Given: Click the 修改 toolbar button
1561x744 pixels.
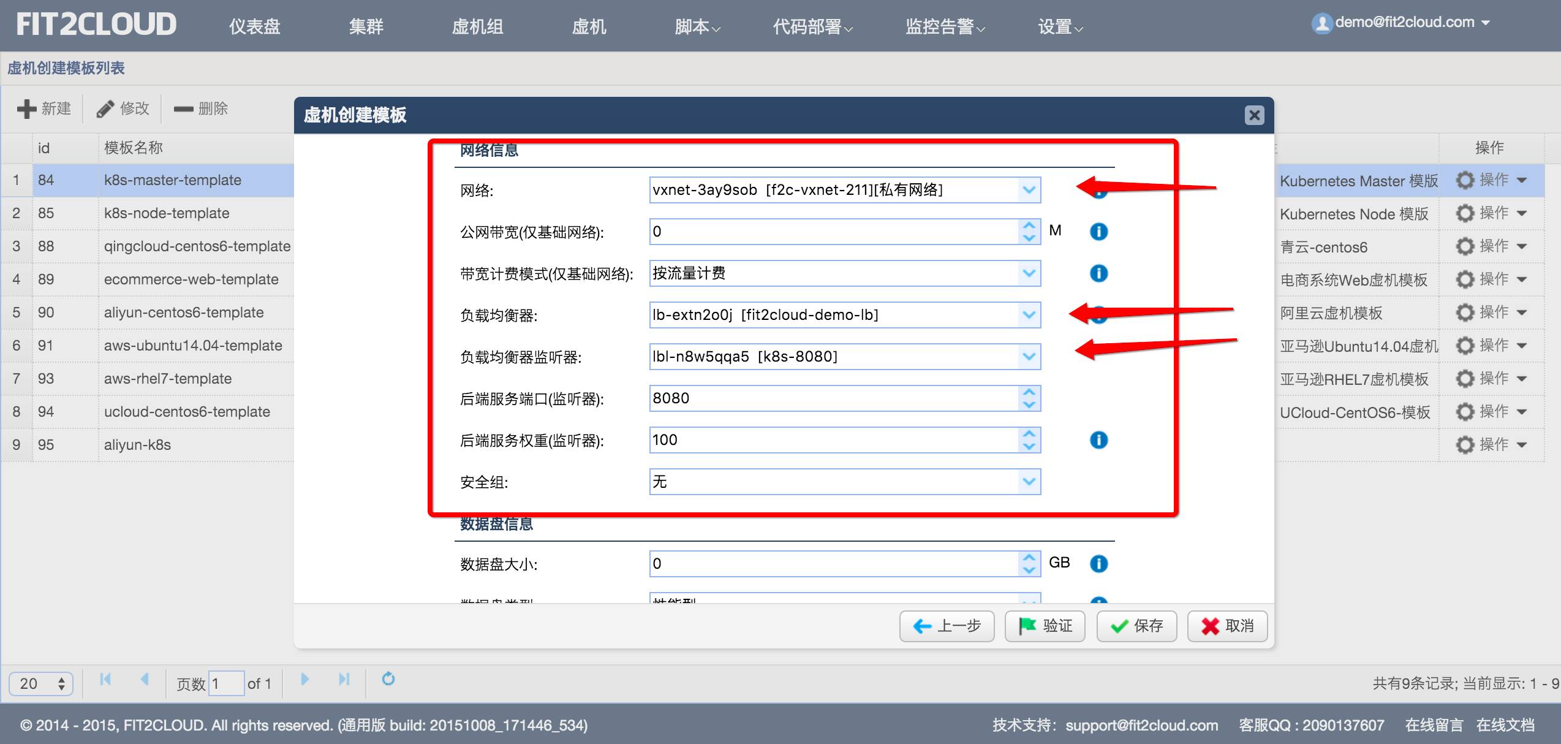Looking at the screenshot, I should (x=123, y=109).
